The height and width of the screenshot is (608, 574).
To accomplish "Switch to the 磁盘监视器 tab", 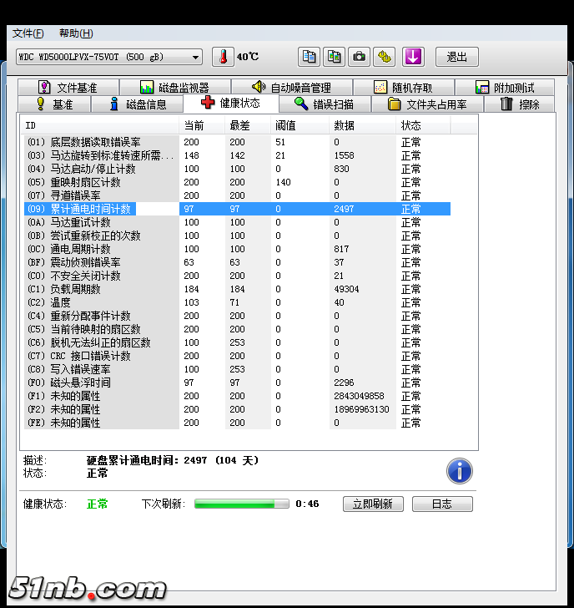I will click(175, 88).
